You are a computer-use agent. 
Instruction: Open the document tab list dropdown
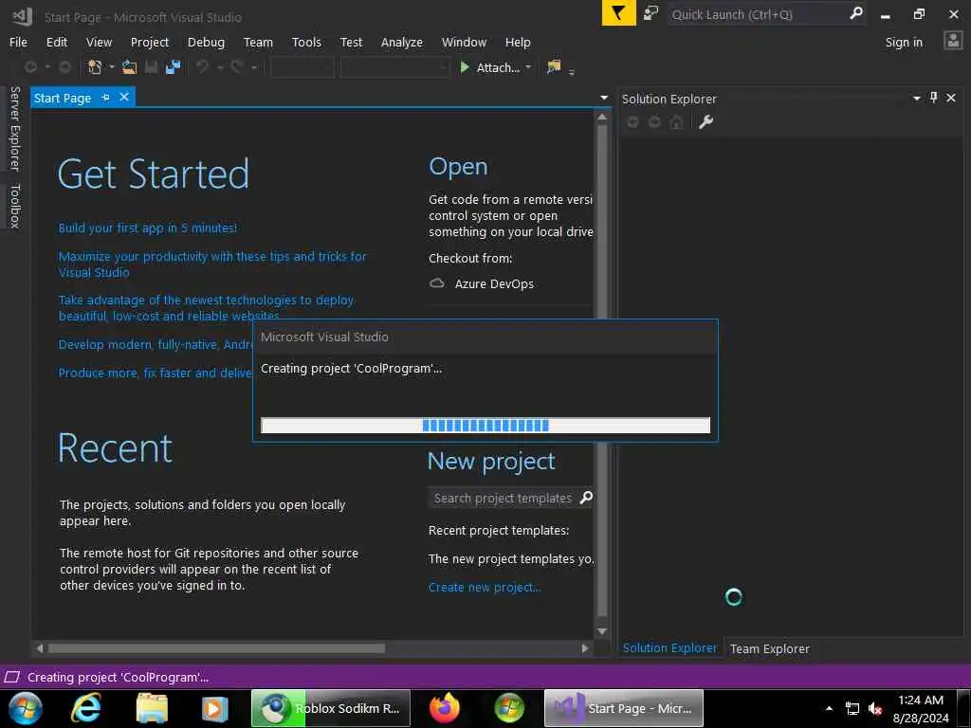(x=604, y=98)
